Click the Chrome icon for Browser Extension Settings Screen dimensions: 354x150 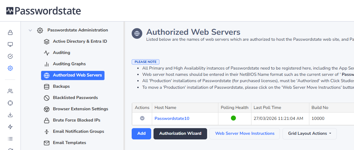(47, 109)
